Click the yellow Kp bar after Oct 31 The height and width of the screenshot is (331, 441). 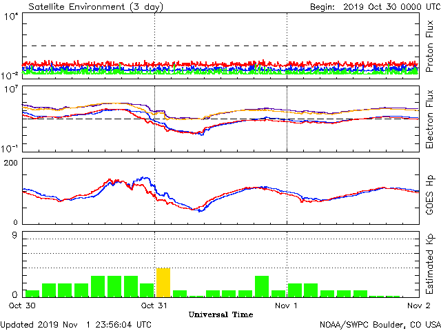tap(163, 283)
